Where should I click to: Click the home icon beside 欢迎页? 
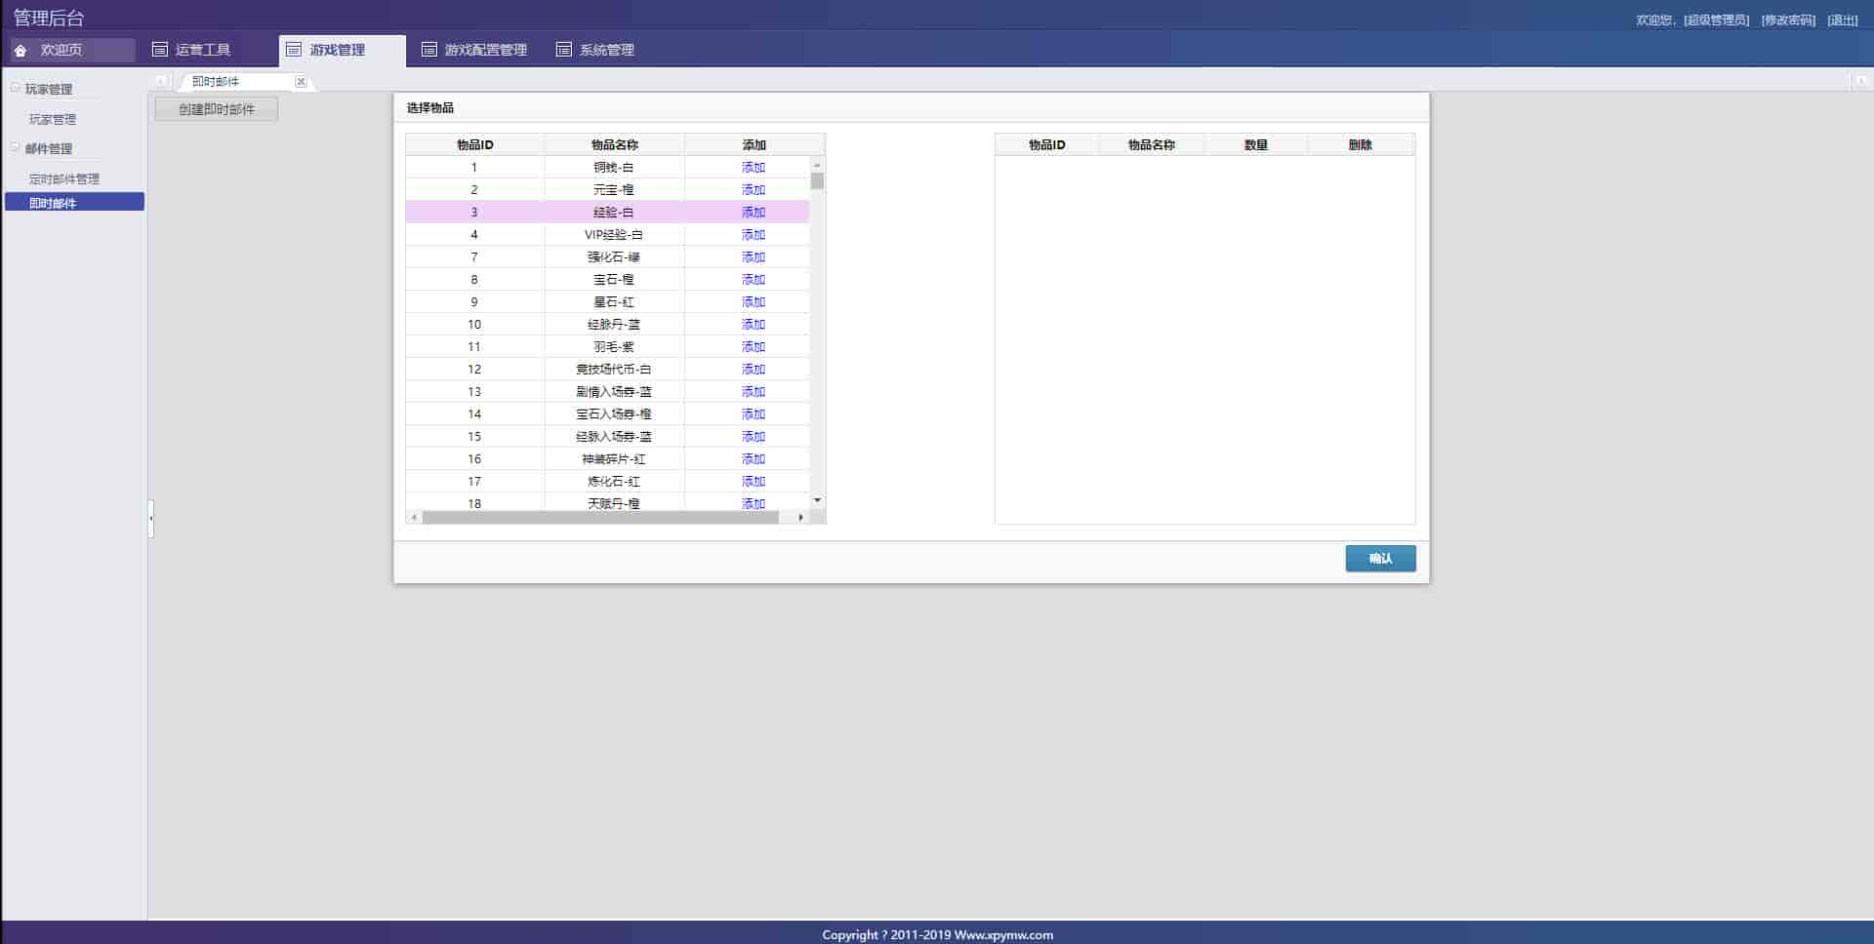(x=20, y=51)
